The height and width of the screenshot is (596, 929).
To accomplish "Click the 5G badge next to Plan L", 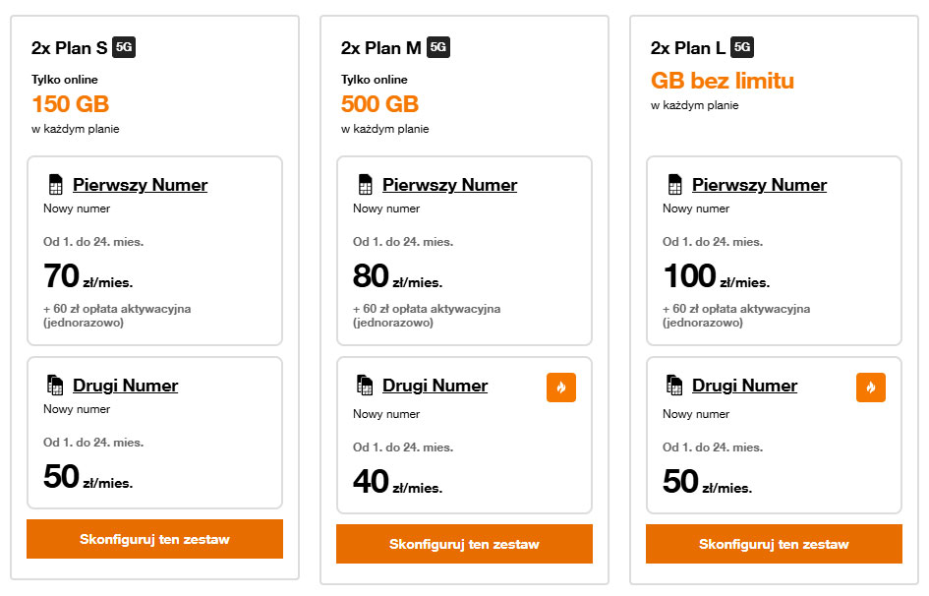I will tap(742, 47).
